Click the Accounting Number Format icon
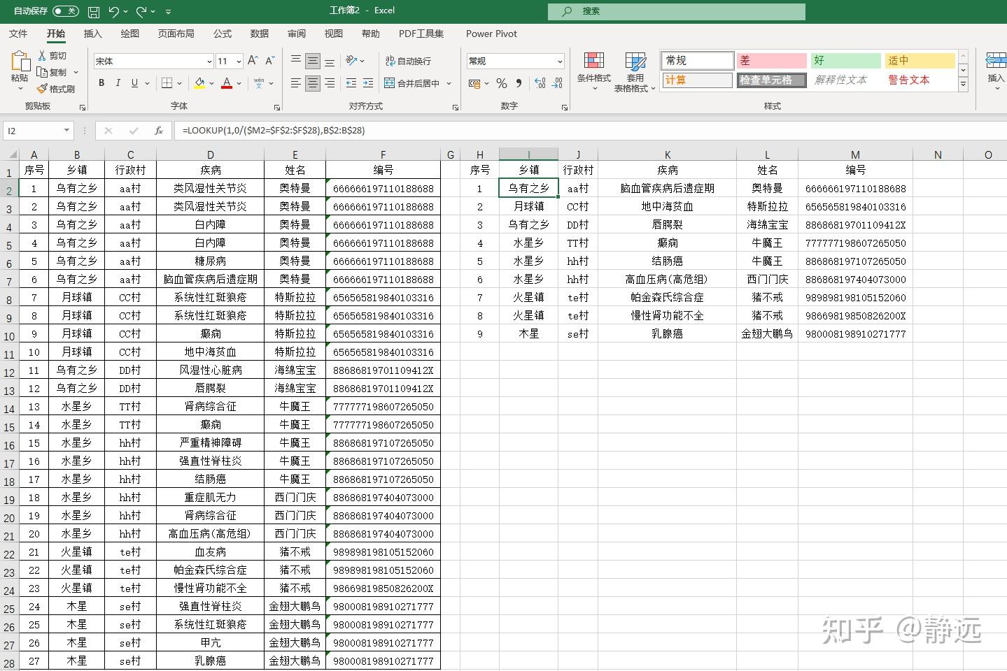The height and width of the screenshot is (671, 1007). (x=474, y=83)
